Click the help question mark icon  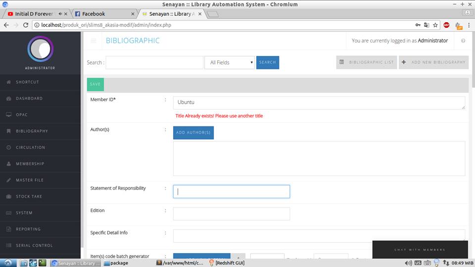point(463,41)
